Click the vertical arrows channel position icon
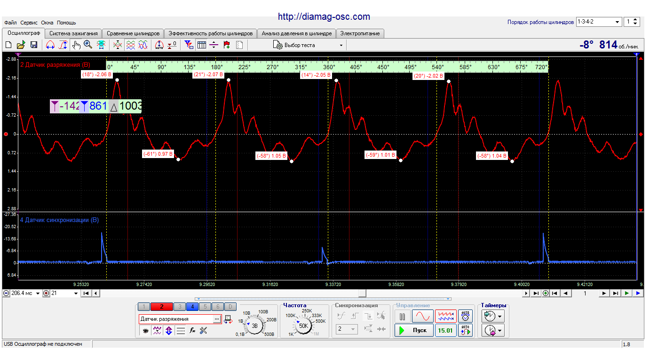 [x=169, y=331]
